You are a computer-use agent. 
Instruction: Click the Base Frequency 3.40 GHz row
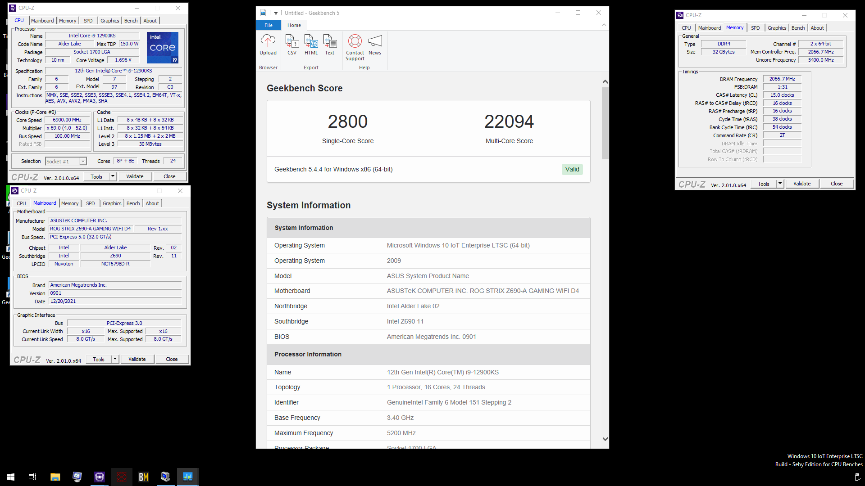428,418
